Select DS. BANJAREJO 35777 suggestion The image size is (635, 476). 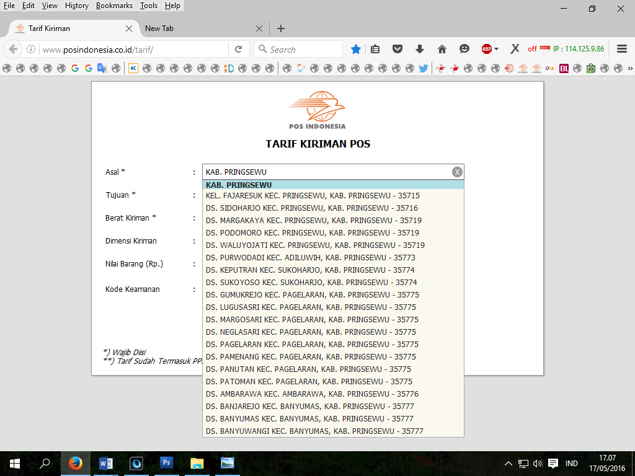click(x=333, y=406)
